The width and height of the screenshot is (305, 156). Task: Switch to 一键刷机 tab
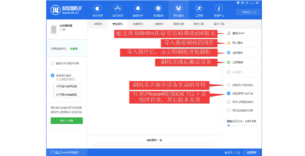97,24
